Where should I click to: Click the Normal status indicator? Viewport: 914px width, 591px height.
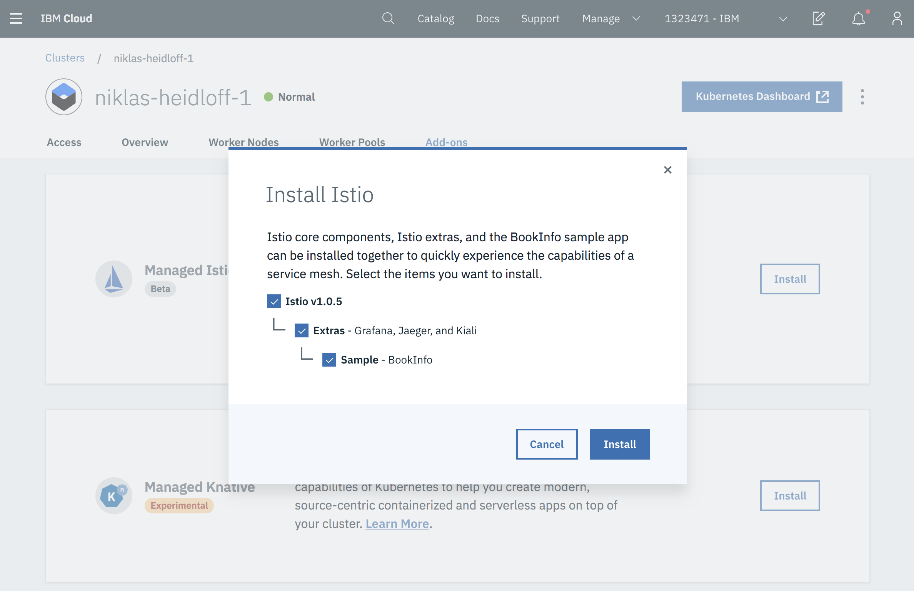(289, 97)
